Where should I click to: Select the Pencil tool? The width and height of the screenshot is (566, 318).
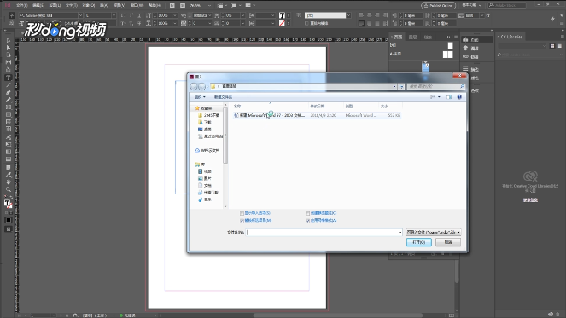tap(8, 100)
